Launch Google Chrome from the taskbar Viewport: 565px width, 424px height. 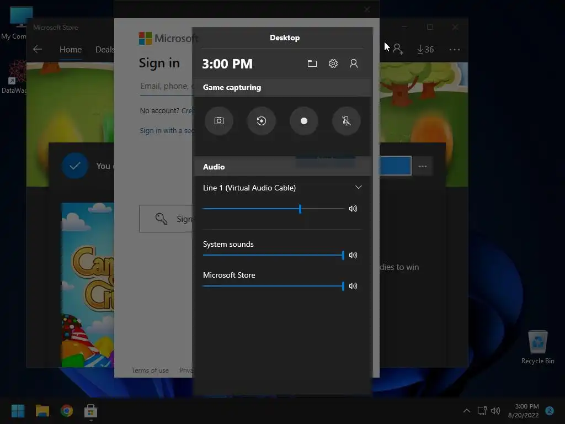pos(66,411)
